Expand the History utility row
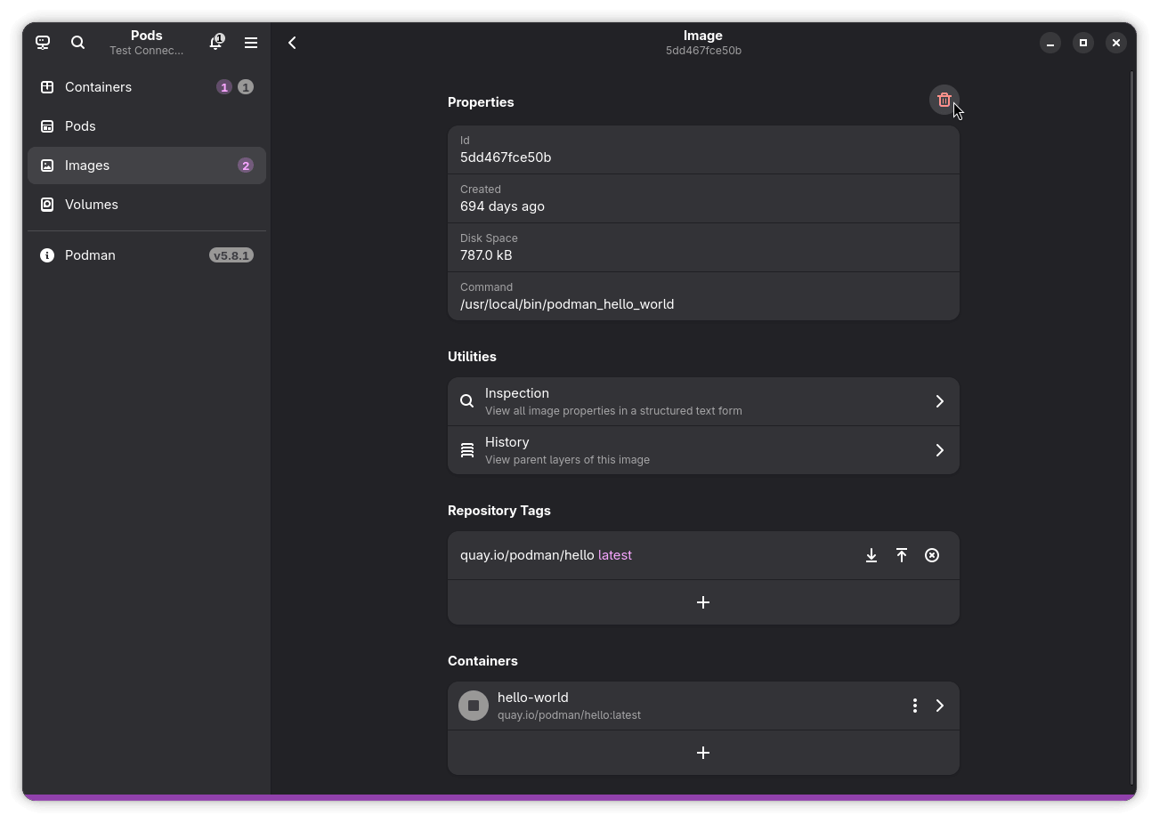The image size is (1159, 823). [702, 450]
